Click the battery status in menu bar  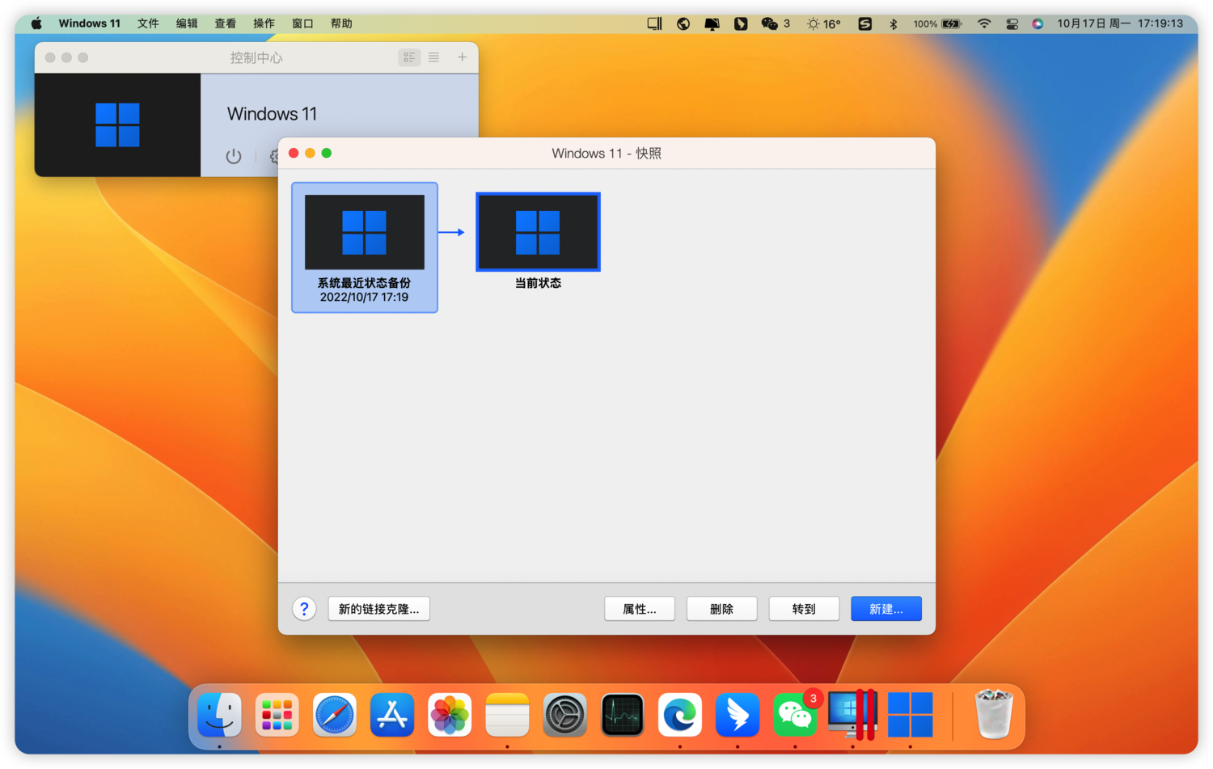(937, 23)
